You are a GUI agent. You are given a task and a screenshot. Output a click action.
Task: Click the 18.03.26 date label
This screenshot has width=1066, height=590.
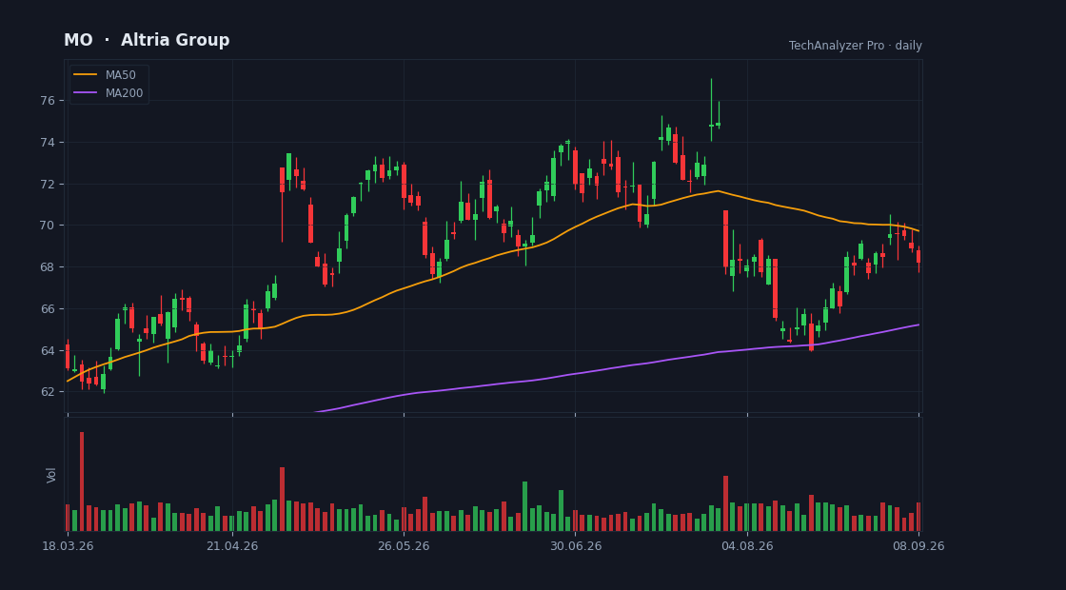[x=68, y=546]
